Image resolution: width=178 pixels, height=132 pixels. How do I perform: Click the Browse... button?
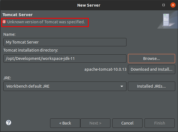[151, 59]
